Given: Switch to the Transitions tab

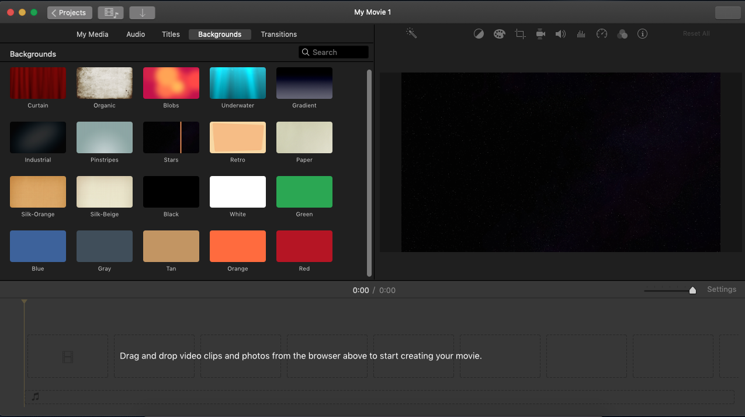Looking at the screenshot, I should pos(279,35).
